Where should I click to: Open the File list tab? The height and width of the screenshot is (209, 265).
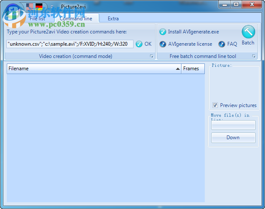[x=37, y=18]
